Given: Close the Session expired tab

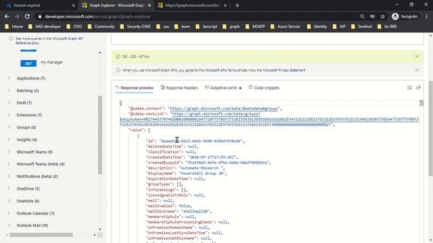Looking at the screenshot, I should [74, 5].
